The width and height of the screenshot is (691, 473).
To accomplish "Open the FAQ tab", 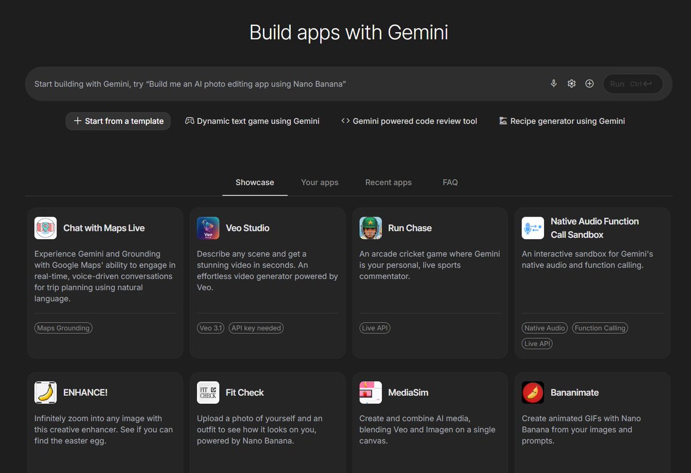I will (x=450, y=182).
